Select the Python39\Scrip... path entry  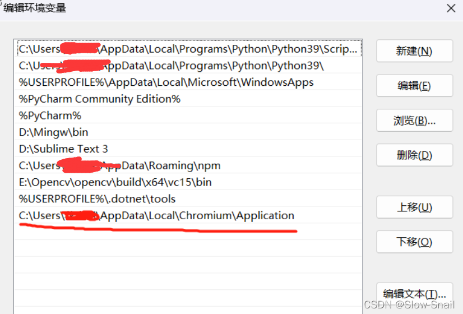coord(188,49)
